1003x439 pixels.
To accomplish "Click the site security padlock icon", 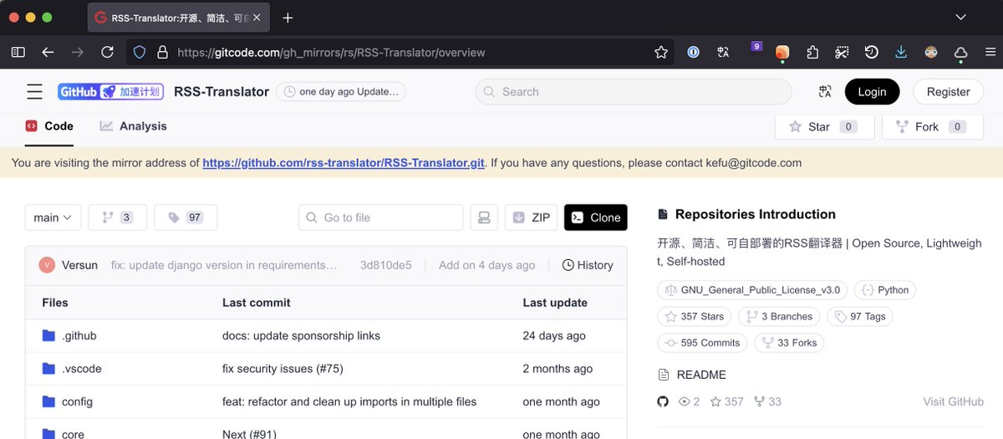I will pos(162,52).
